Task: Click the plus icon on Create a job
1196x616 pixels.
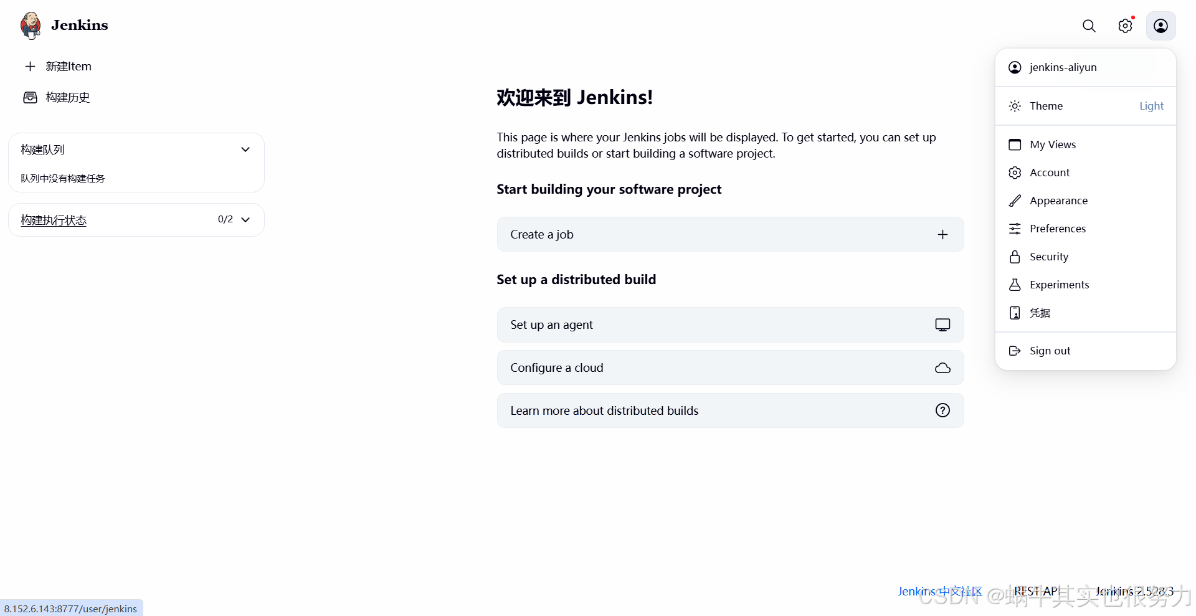Action: point(942,234)
